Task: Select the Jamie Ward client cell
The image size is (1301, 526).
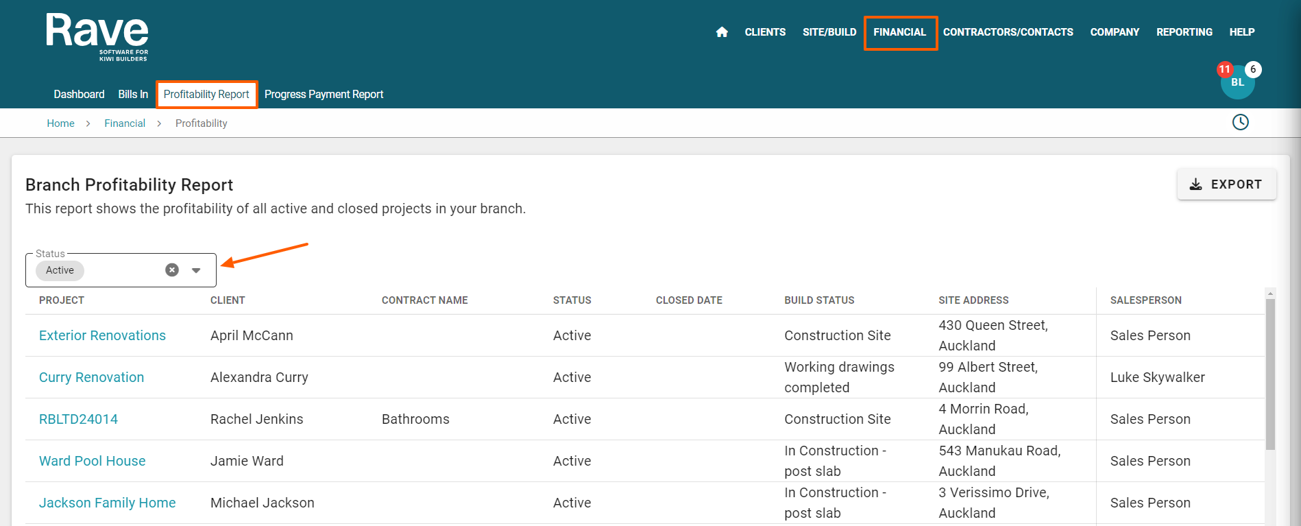Action: pyautogui.click(x=247, y=461)
